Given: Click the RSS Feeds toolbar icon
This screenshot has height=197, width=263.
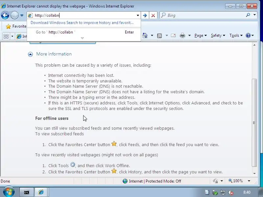Looking at the screenshot, I should click(159, 35).
